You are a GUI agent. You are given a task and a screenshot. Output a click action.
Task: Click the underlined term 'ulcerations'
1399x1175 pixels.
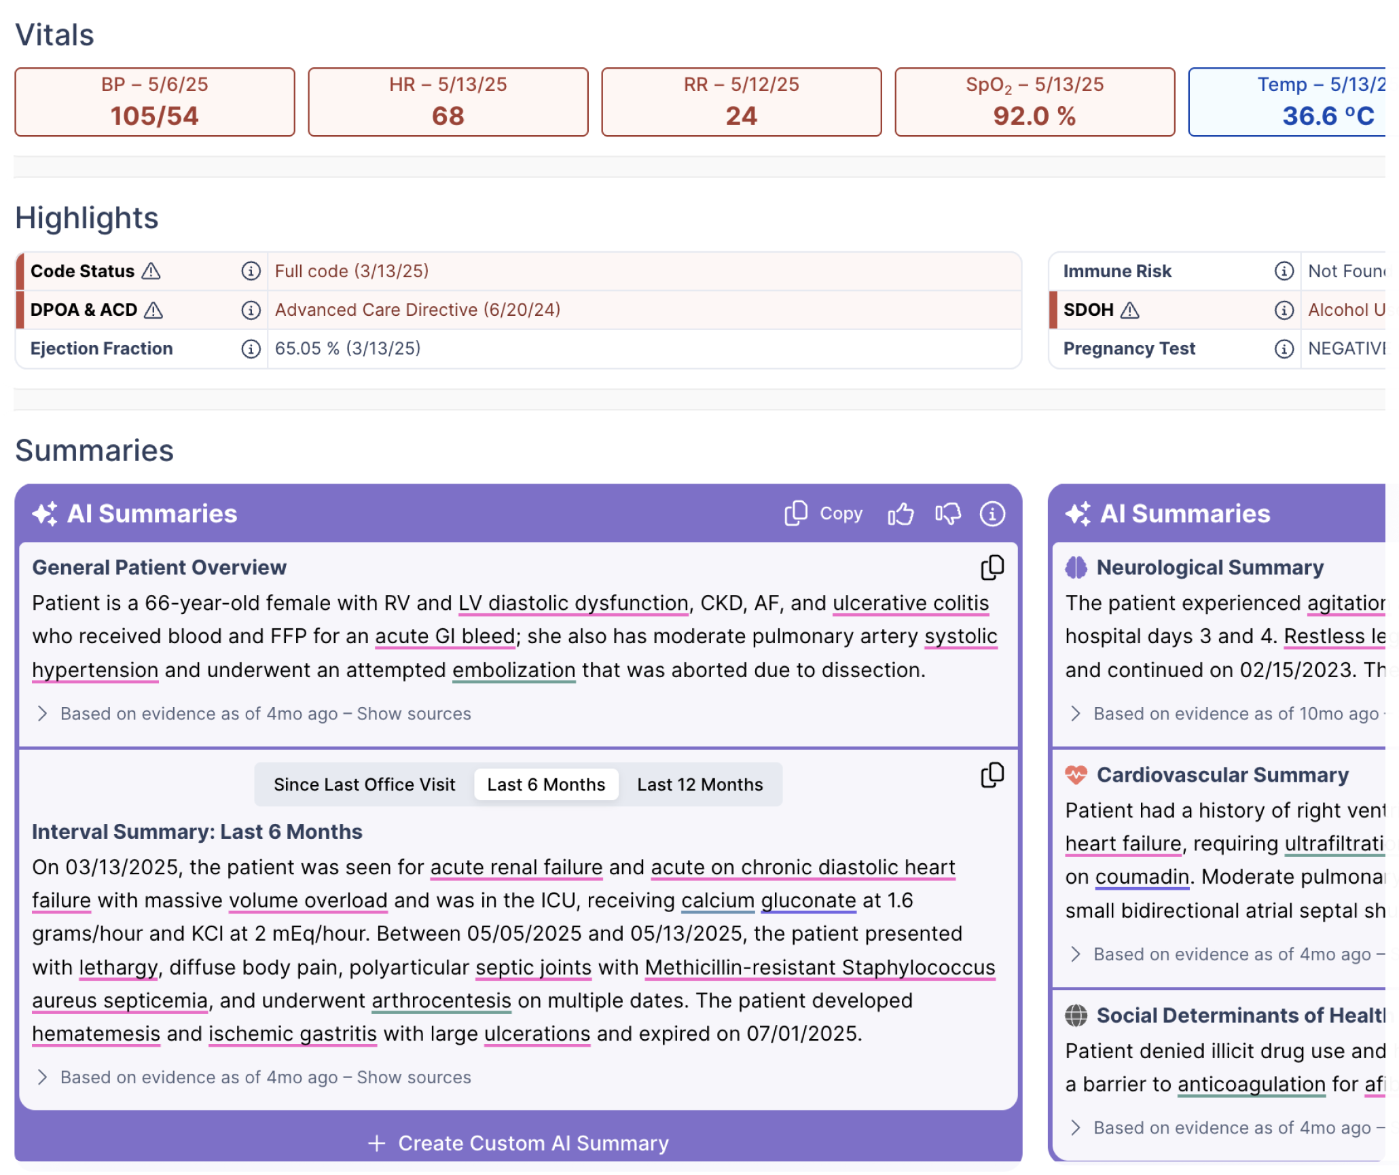[x=537, y=1033]
